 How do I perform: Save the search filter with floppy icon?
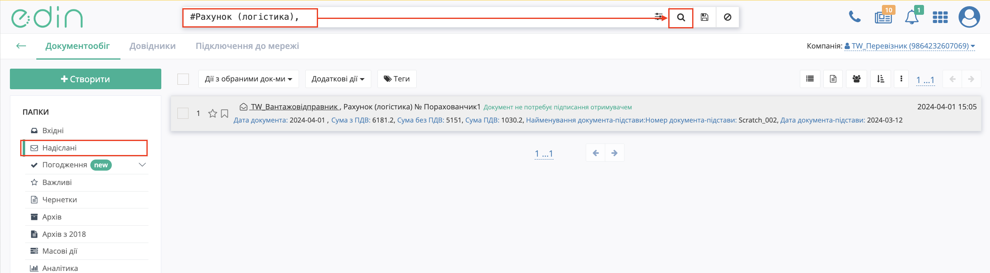tap(705, 18)
